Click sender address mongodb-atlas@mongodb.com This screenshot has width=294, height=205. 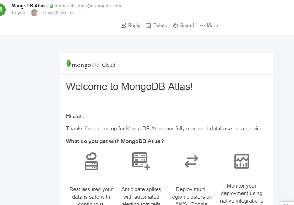88,6
